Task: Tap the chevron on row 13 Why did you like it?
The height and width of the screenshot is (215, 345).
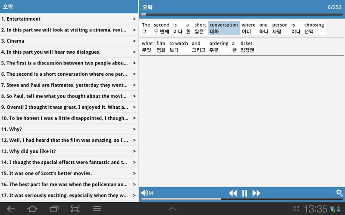Action: click(134, 151)
